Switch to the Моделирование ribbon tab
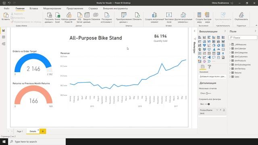Image resolution: width=258 pixels, height=145 pixels. 52,8
